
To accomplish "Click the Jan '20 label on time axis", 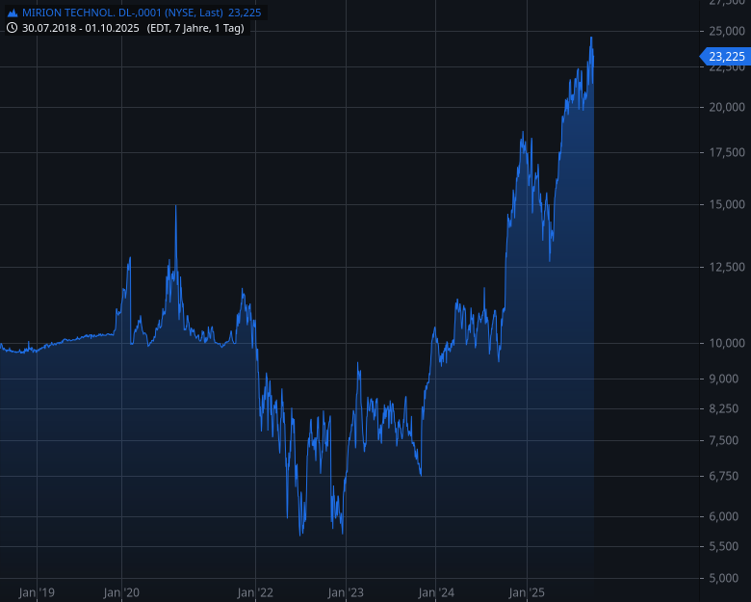I will 121,592.
